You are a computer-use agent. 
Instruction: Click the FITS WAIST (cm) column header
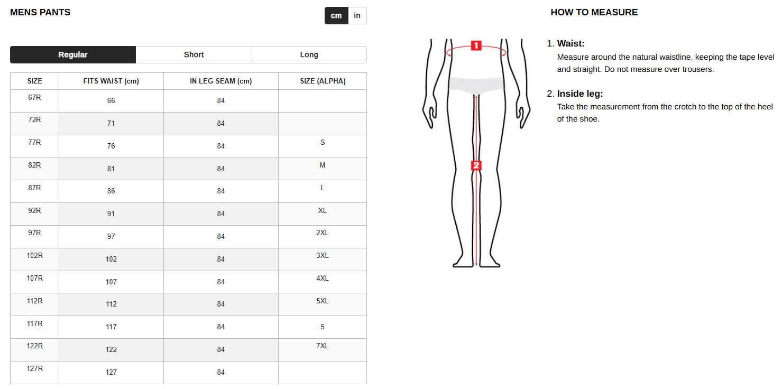tap(111, 81)
